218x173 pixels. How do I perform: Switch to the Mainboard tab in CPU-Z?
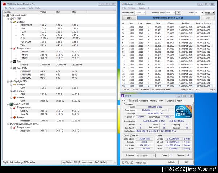(x=143, y=101)
